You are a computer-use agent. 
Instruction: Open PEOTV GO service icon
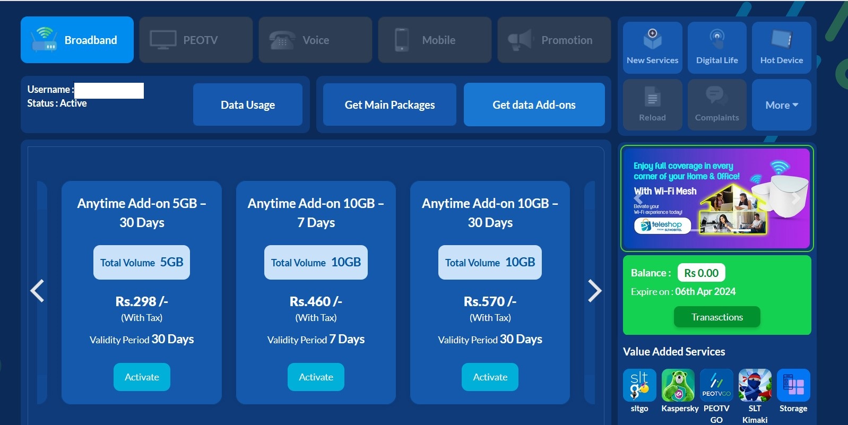[716, 385]
